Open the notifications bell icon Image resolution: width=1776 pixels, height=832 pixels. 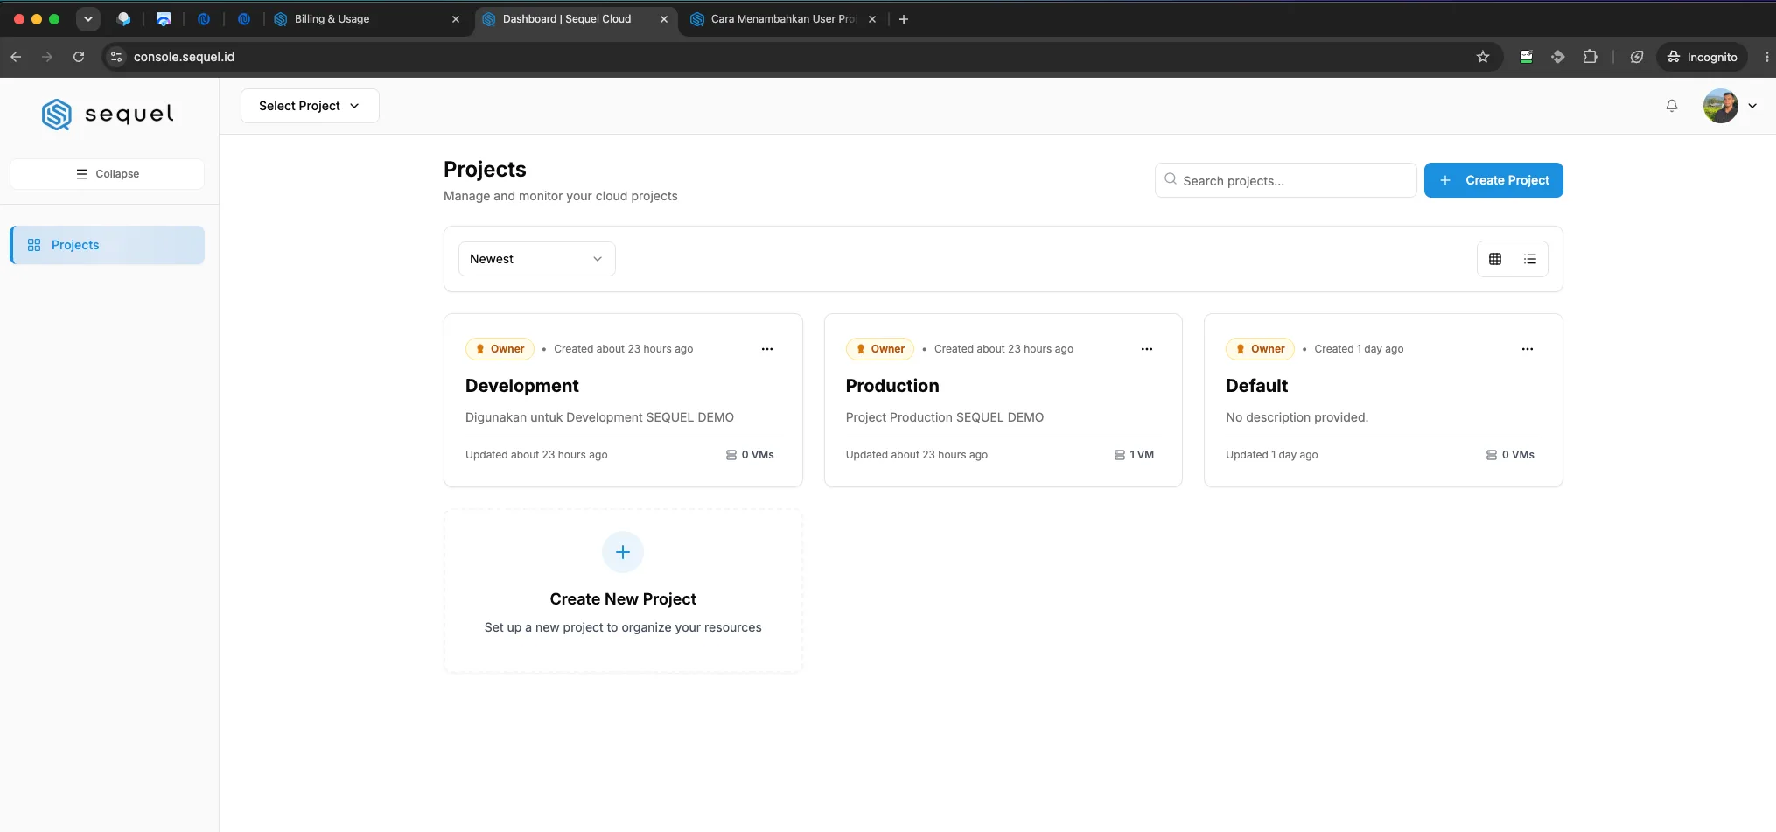1671,106
